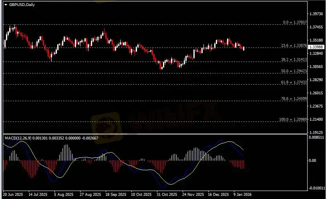
Task: Click the current price tag 1.33988
Action: [316, 47]
